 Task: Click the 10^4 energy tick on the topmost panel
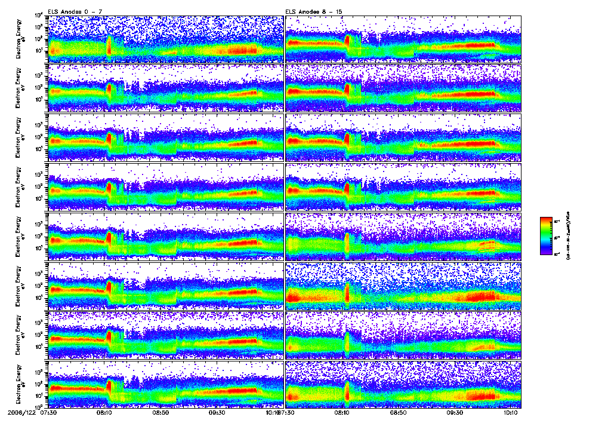click(x=39, y=16)
